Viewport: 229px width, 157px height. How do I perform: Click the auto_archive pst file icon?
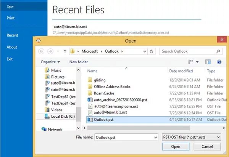[90, 100]
